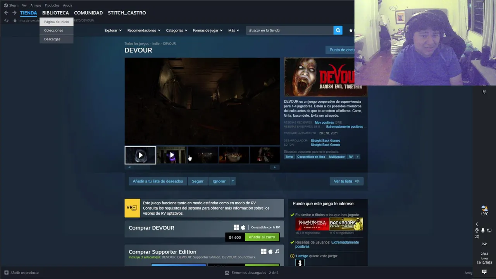The height and width of the screenshot is (279, 496).
Task: Open the Ignorar options arrow
Action: (x=232, y=181)
